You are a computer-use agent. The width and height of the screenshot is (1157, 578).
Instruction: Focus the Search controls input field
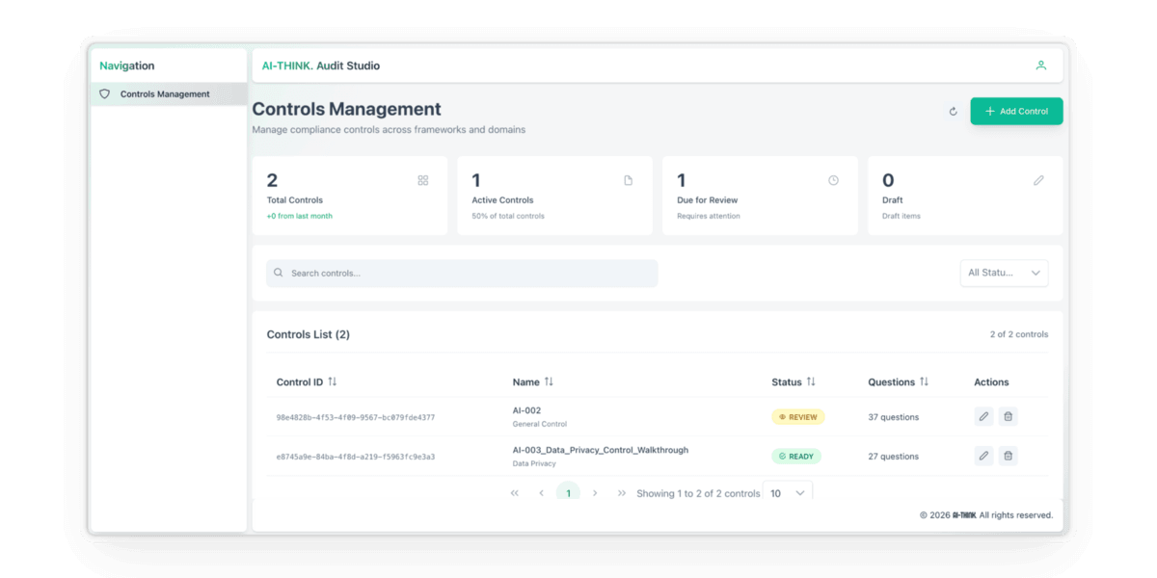pos(462,273)
